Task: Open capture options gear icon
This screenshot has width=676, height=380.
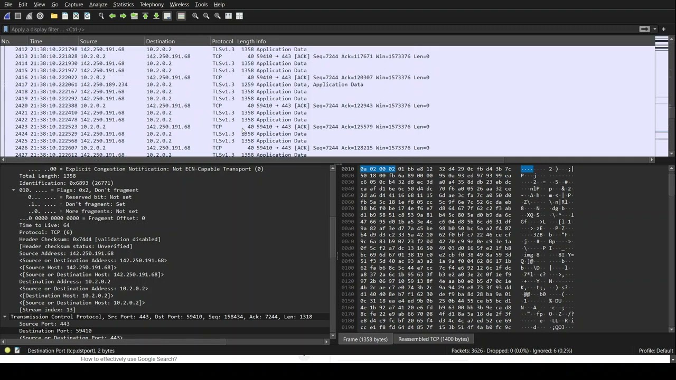Action: coord(40,16)
